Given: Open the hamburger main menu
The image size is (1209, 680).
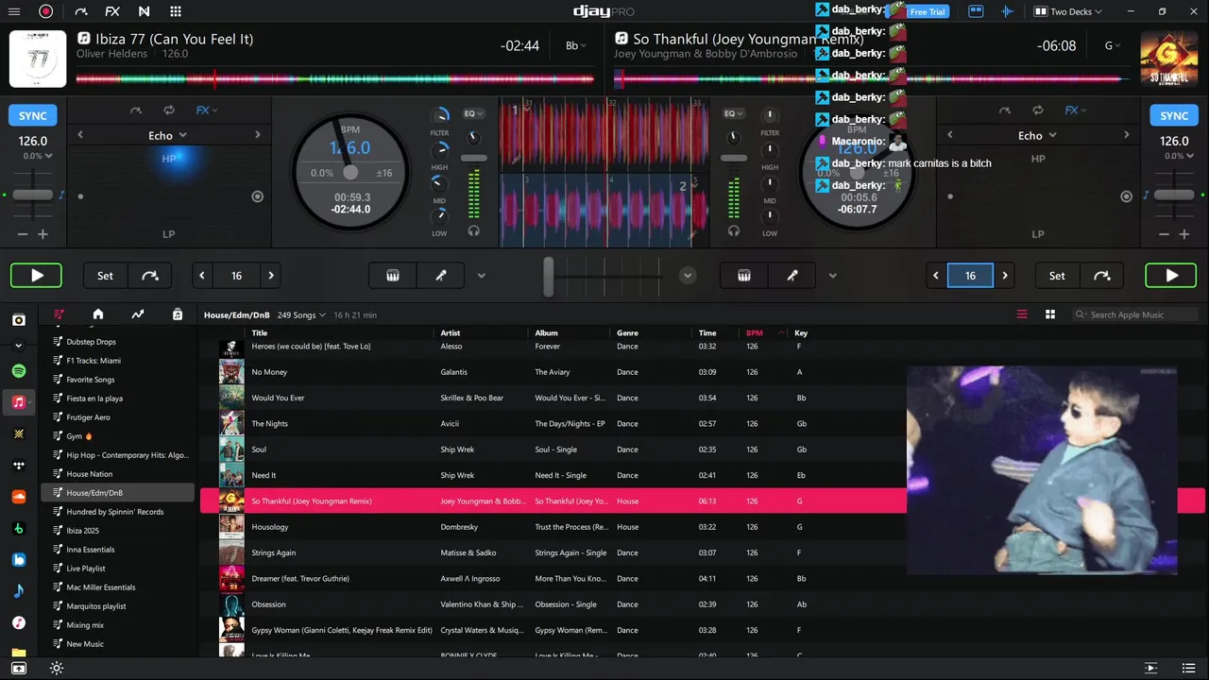Looking at the screenshot, I should [x=14, y=11].
